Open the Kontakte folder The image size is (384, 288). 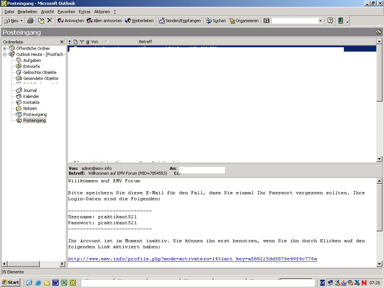coord(31,102)
